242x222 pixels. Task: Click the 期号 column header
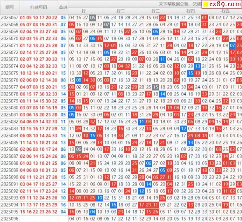[x=10, y=7]
